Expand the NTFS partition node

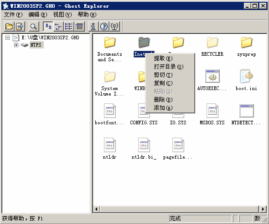pos(16,45)
